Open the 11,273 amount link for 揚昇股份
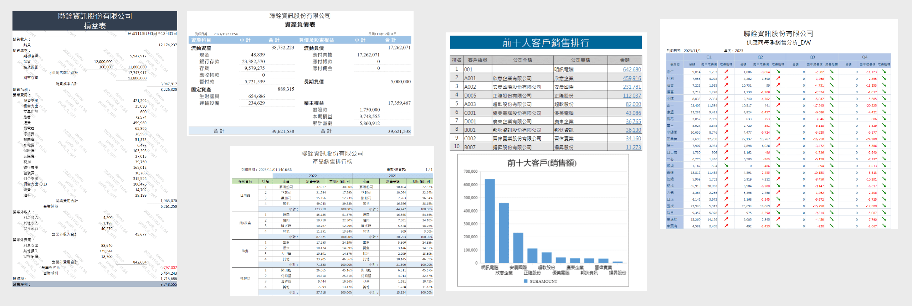Image resolution: width=912 pixels, height=306 pixels. point(633,147)
